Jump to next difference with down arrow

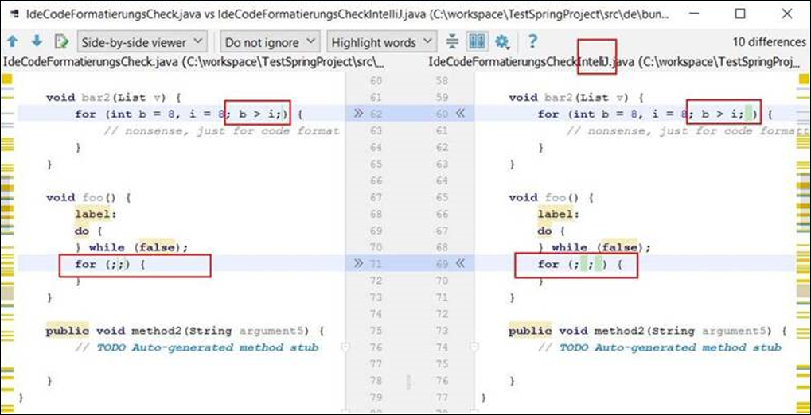pos(36,41)
